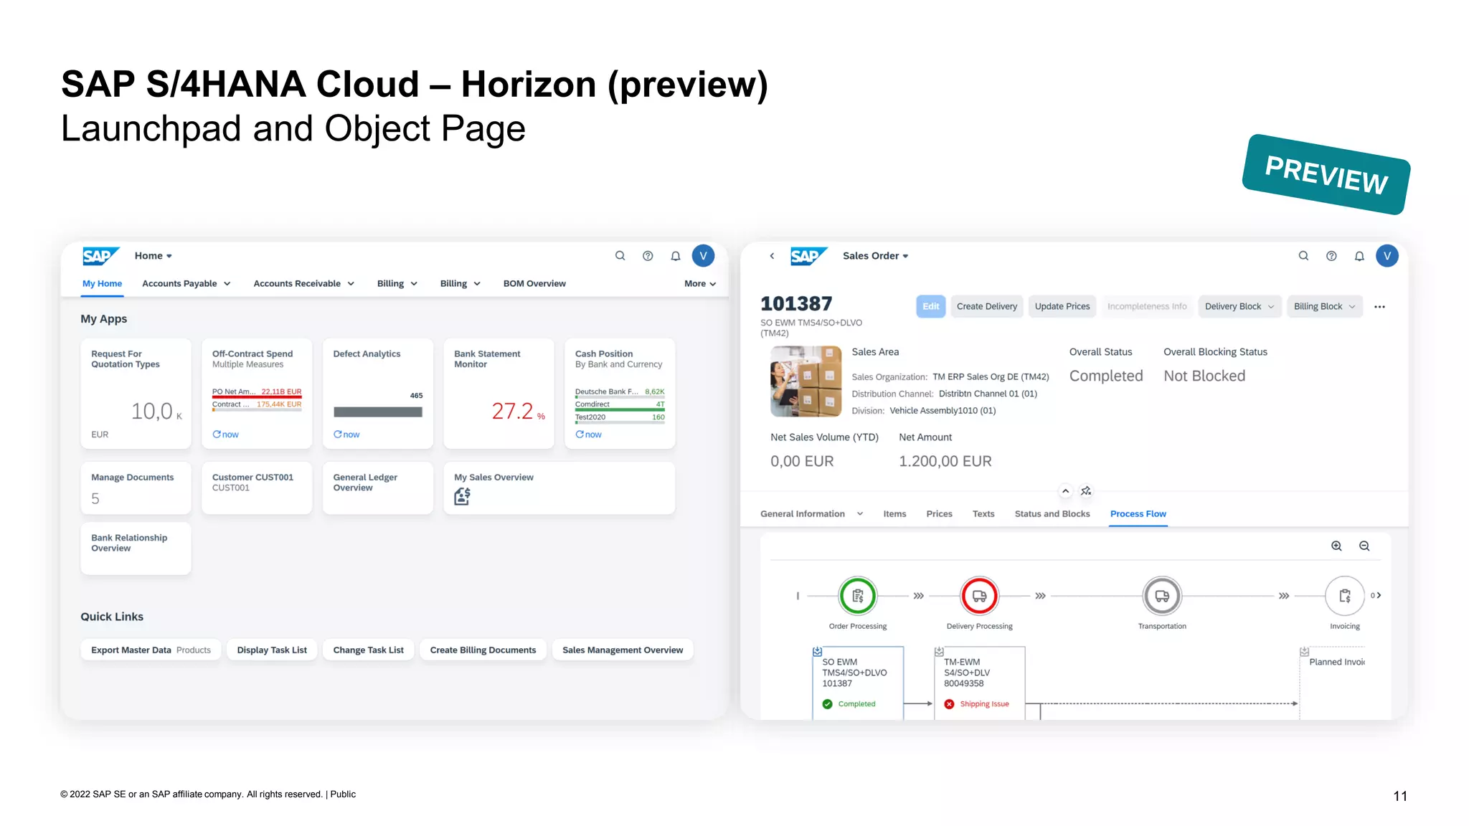Expand the More navigation menu
Screen dimensions: 1469x826
pyautogui.click(x=700, y=284)
